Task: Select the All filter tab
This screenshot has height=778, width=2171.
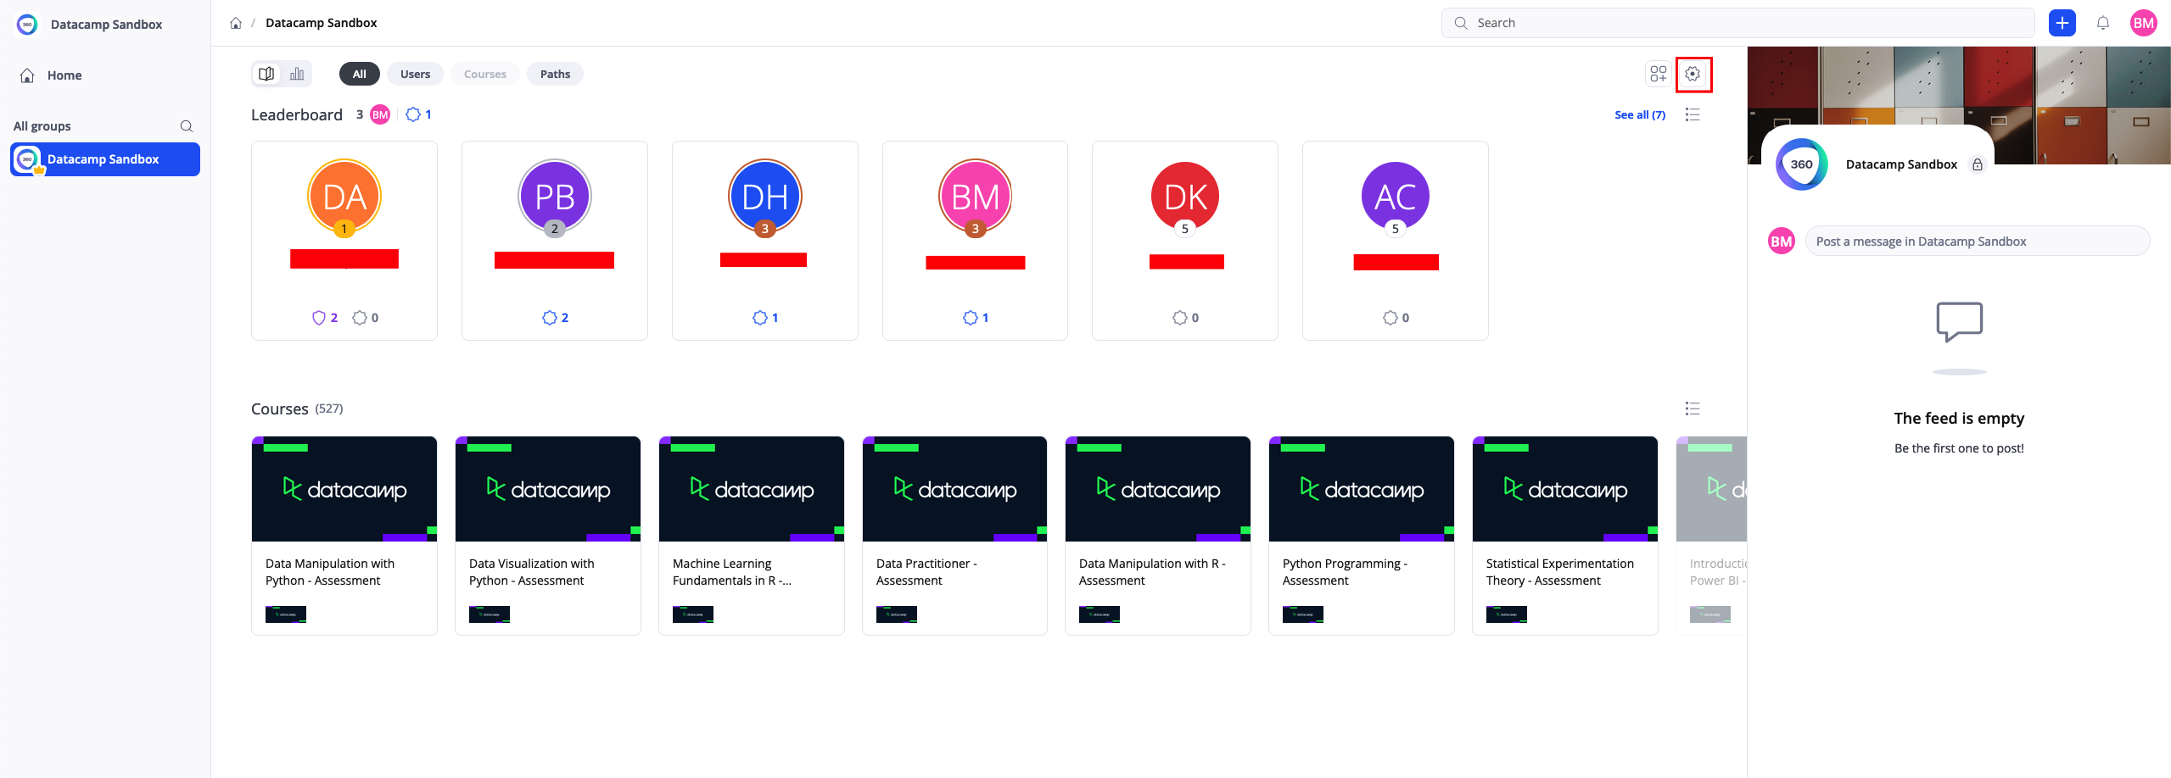Action: (359, 74)
